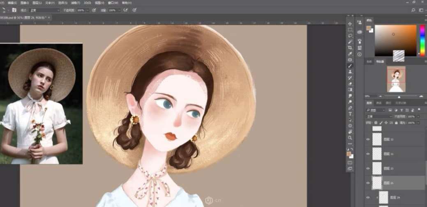Select the Move tool
Image resolution: width=427 pixels, height=207 pixels.
coord(350,24)
